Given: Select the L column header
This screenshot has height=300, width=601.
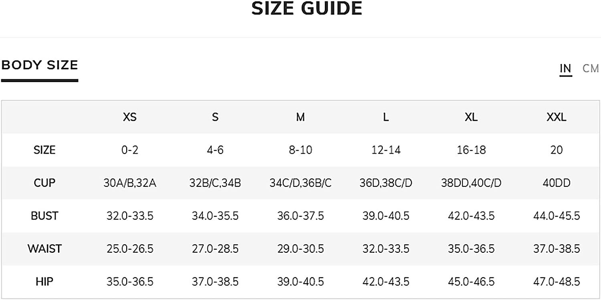Looking at the screenshot, I should point(386,117).
